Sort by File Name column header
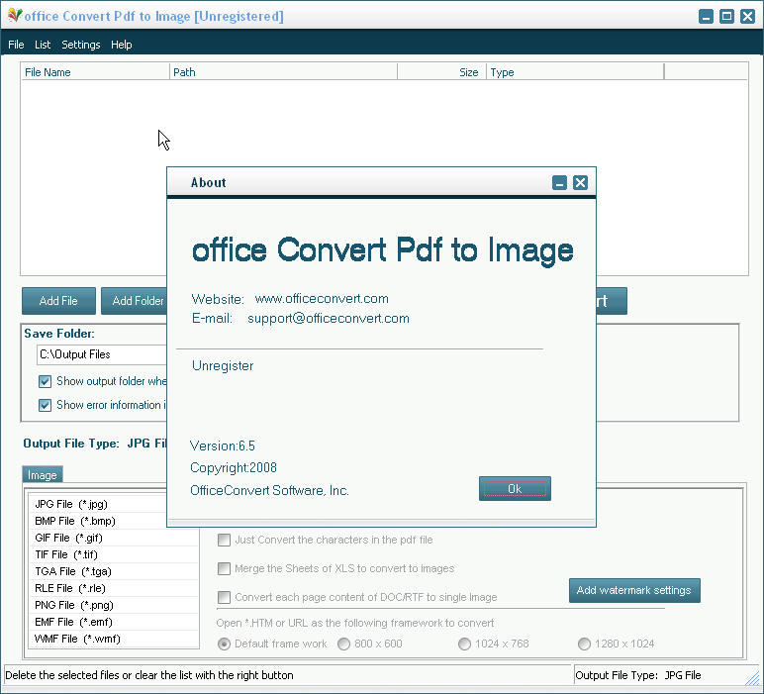Viewport: 764px width, 694px height. (95, 72)
